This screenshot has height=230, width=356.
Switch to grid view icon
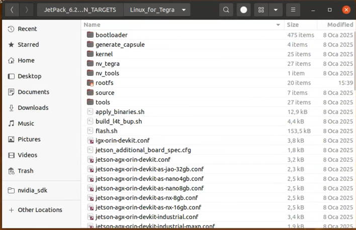coord(261,10)
